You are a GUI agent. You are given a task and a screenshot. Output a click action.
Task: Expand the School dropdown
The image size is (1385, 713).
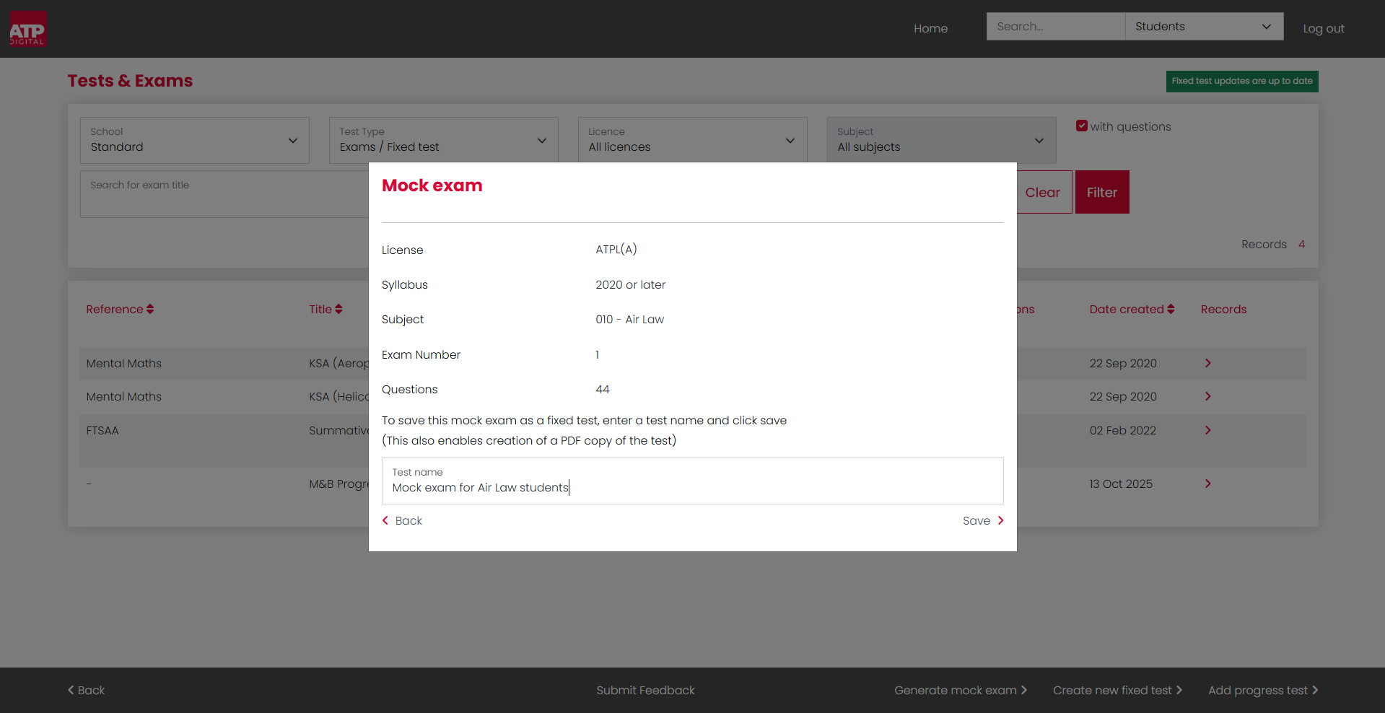(195, 140)
